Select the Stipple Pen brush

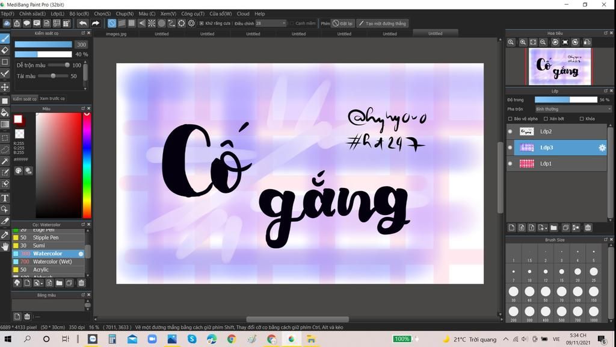[48, 237]
